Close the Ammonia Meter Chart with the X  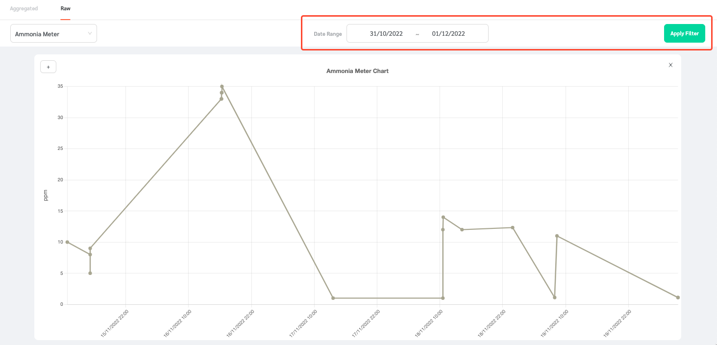tap(670, 65)
